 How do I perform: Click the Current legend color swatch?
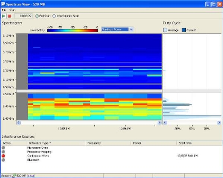(x=184, y=30)
